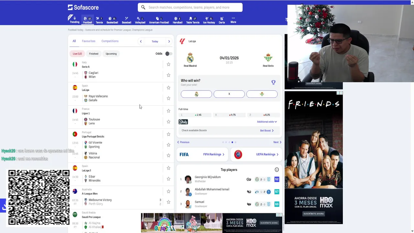Open the American Football section
The height and width of the screenshot is (233, 414).
click(x=159, y=20)
